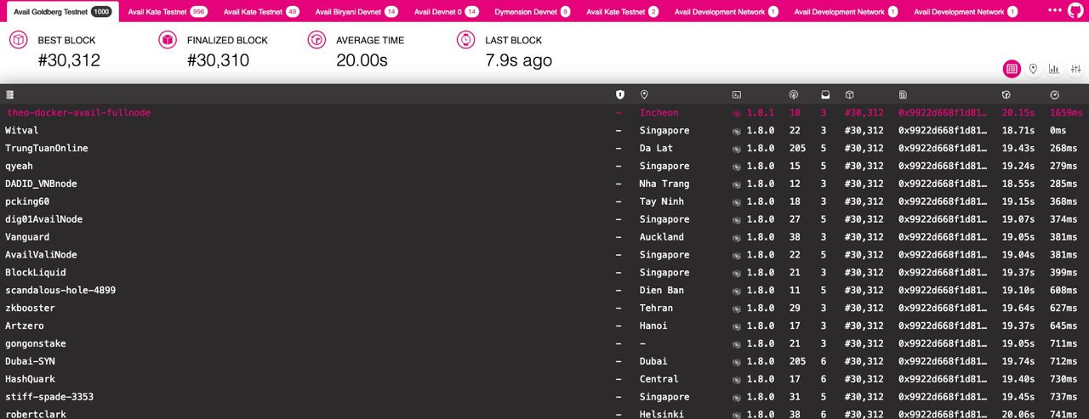Select the Artzero node
Screen dimensions: 1089x419
(x=544, y=326)
